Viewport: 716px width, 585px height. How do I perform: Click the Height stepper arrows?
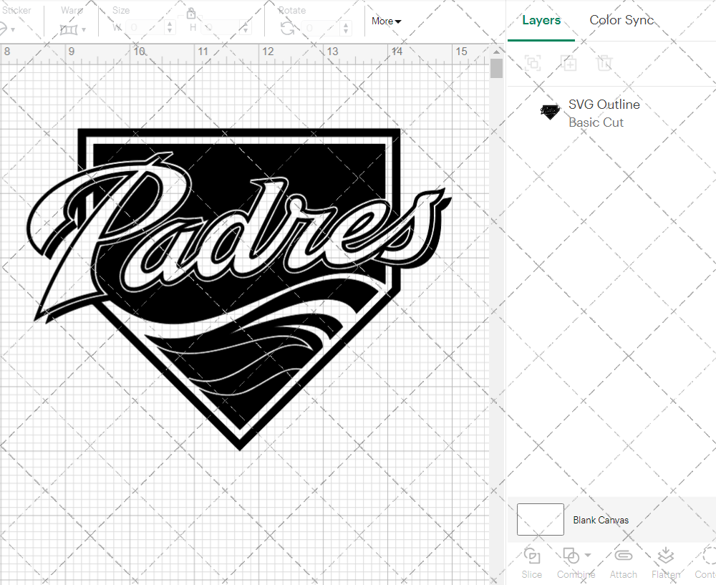245,28
